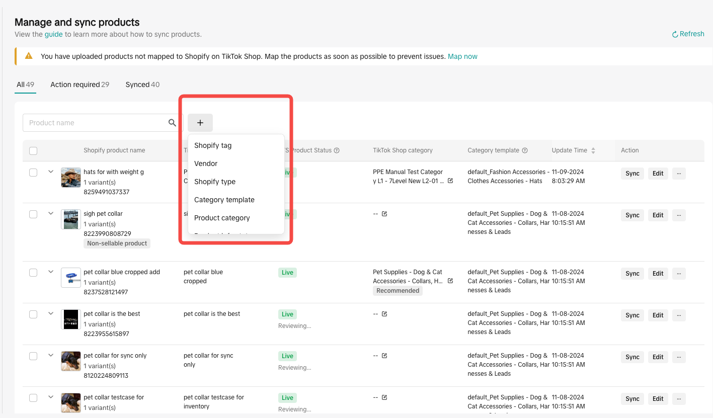Open the pet collar blue cropped product thumbnail
The height and width of the screenshot is (418, 713).
71,278
